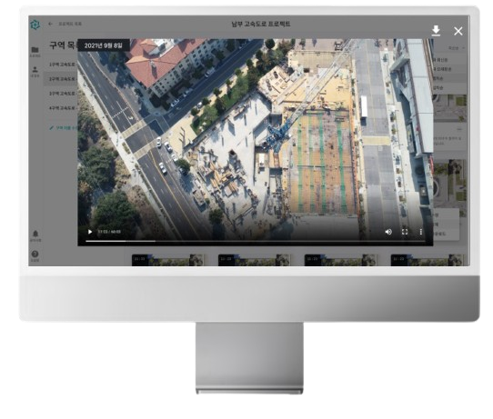The height and width of the screenshot is (419, 493).
Task: Expand the sort order dropdown at top right
Action: (x=457, y=48)
